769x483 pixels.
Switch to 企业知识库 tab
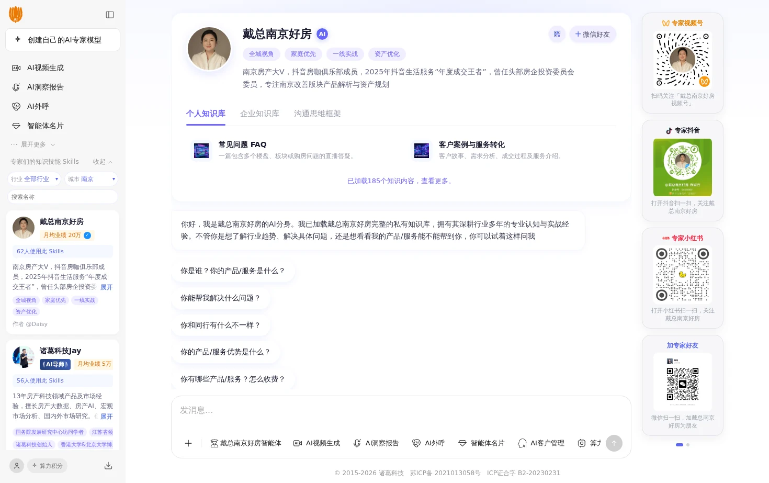(259, 114)
